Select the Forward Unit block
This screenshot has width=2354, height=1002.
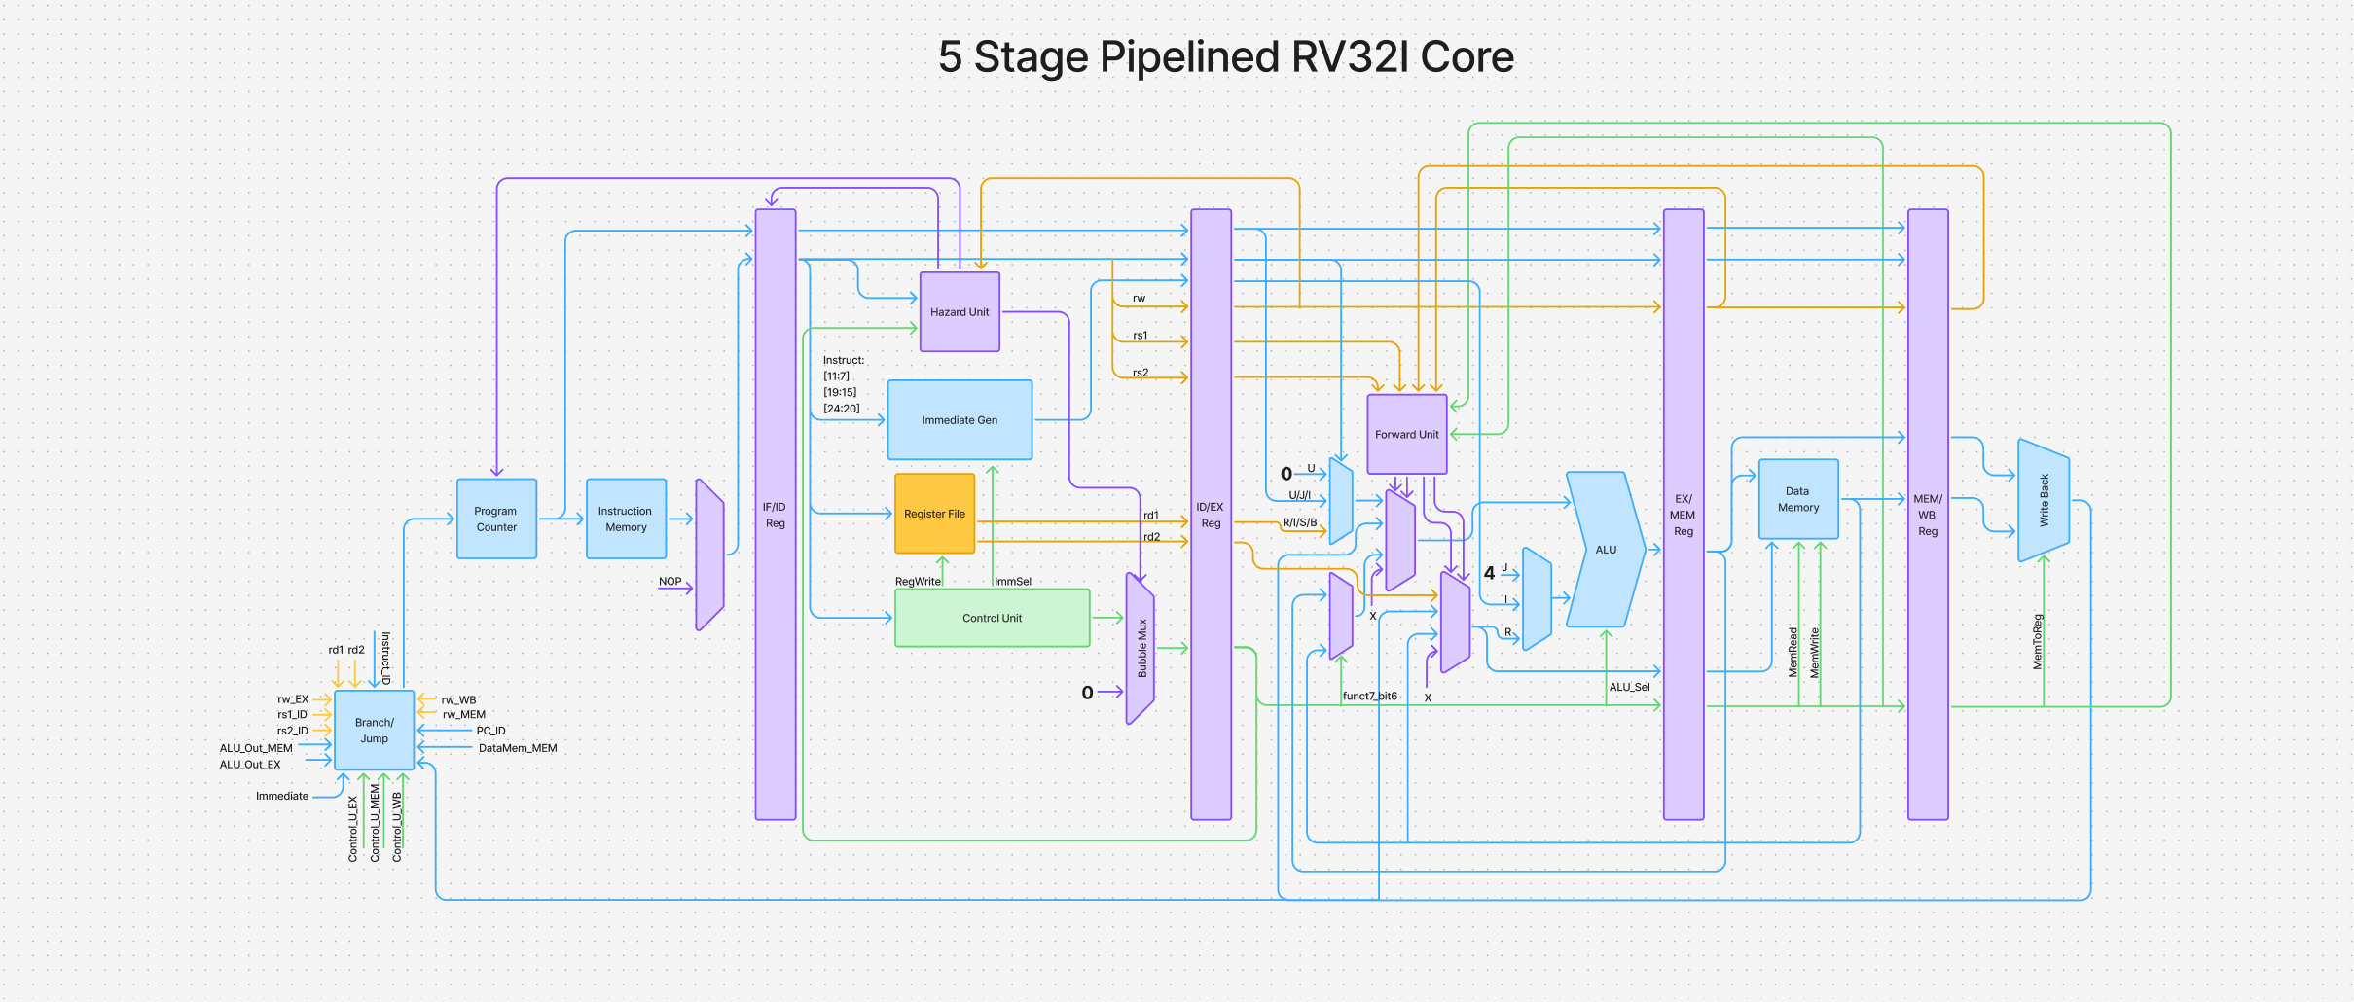pyautogui.click(x=1407, y=434)
